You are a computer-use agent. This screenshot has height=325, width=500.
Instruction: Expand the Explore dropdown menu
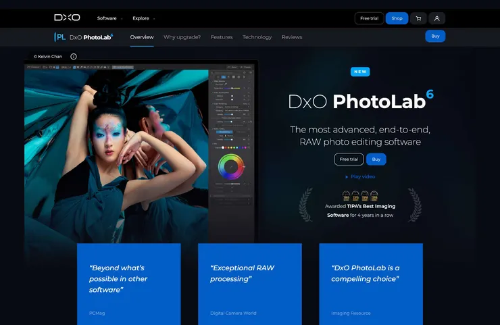[x=143, y=18]
